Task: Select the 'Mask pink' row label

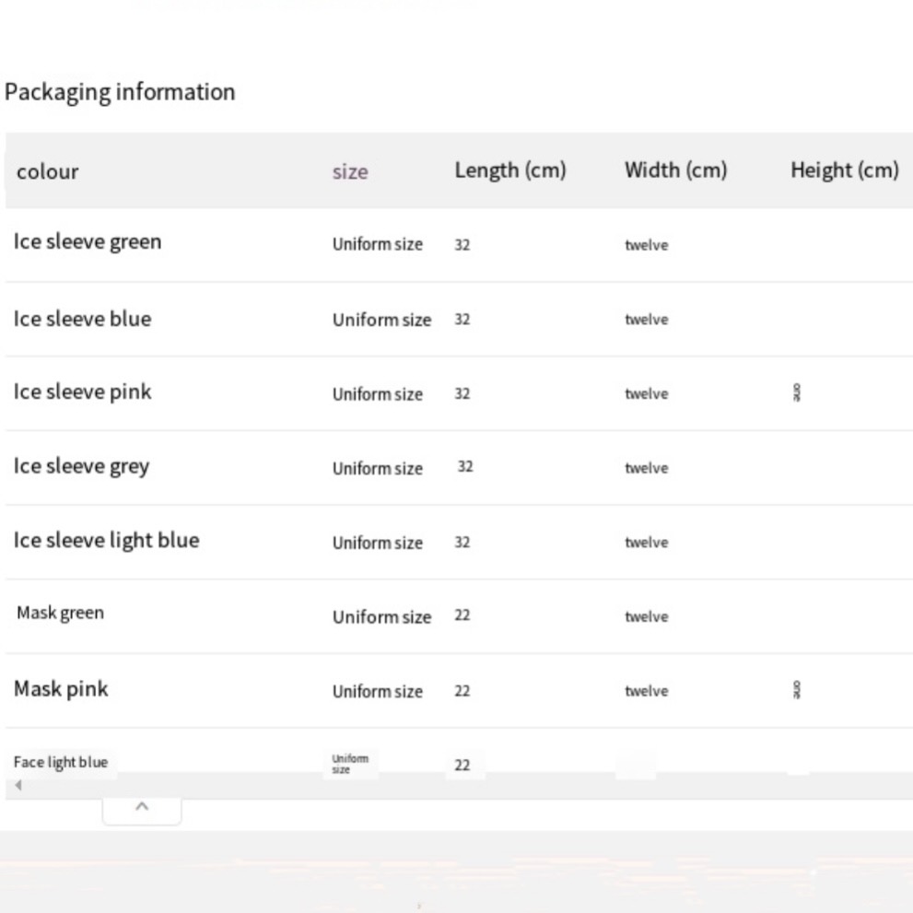Action: (x=61, y=689)
